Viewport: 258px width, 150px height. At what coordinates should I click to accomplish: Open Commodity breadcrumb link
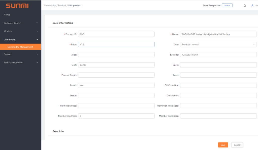50,6
